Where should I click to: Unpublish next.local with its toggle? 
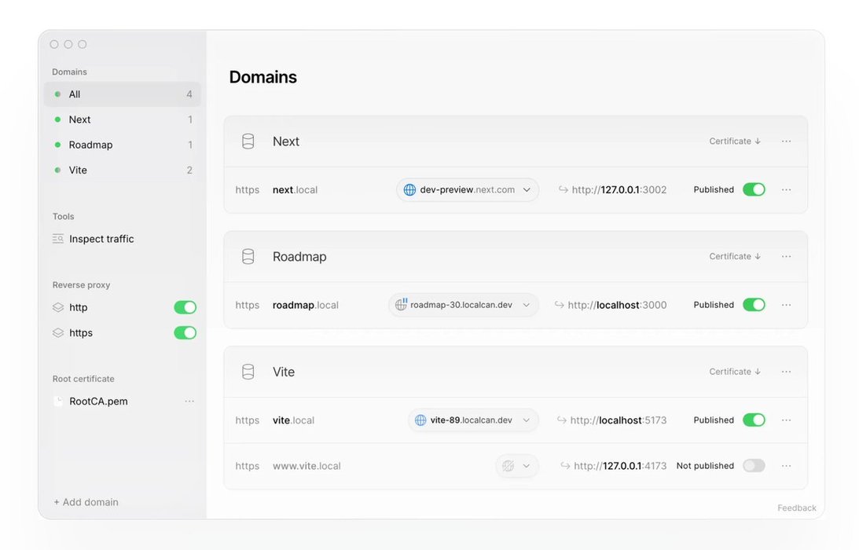tap(754, 189)
